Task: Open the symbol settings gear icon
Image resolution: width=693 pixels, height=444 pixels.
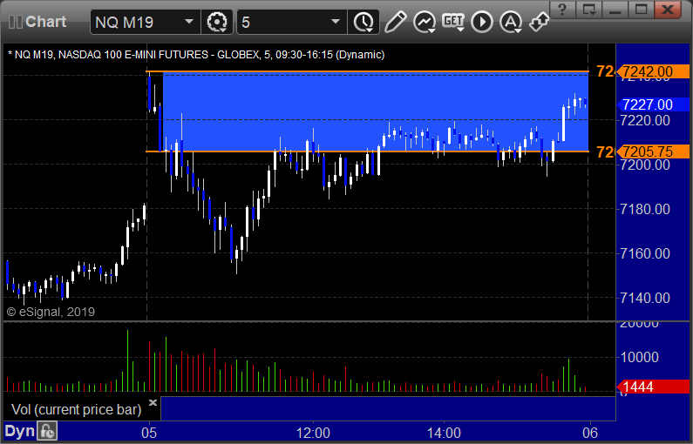Action: [x=216, y=22]
